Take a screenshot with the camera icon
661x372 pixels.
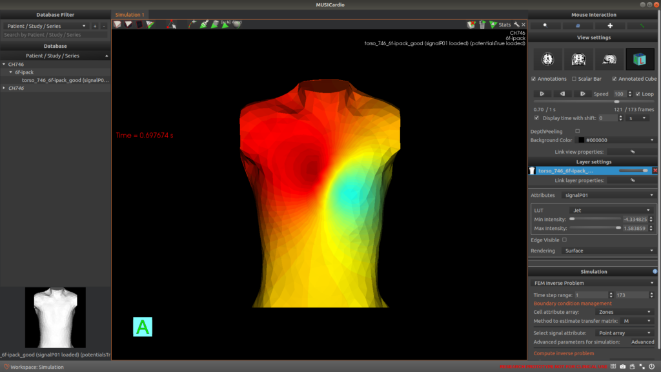(x=622, y=367)
